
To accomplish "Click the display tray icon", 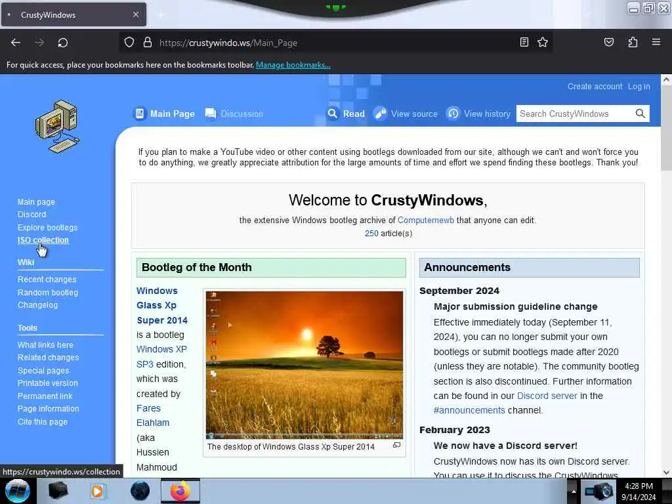I will pos(598,491).
